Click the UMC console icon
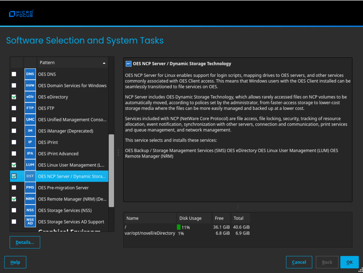The height and width of the screenshot is (273, 363). [30, 120]
